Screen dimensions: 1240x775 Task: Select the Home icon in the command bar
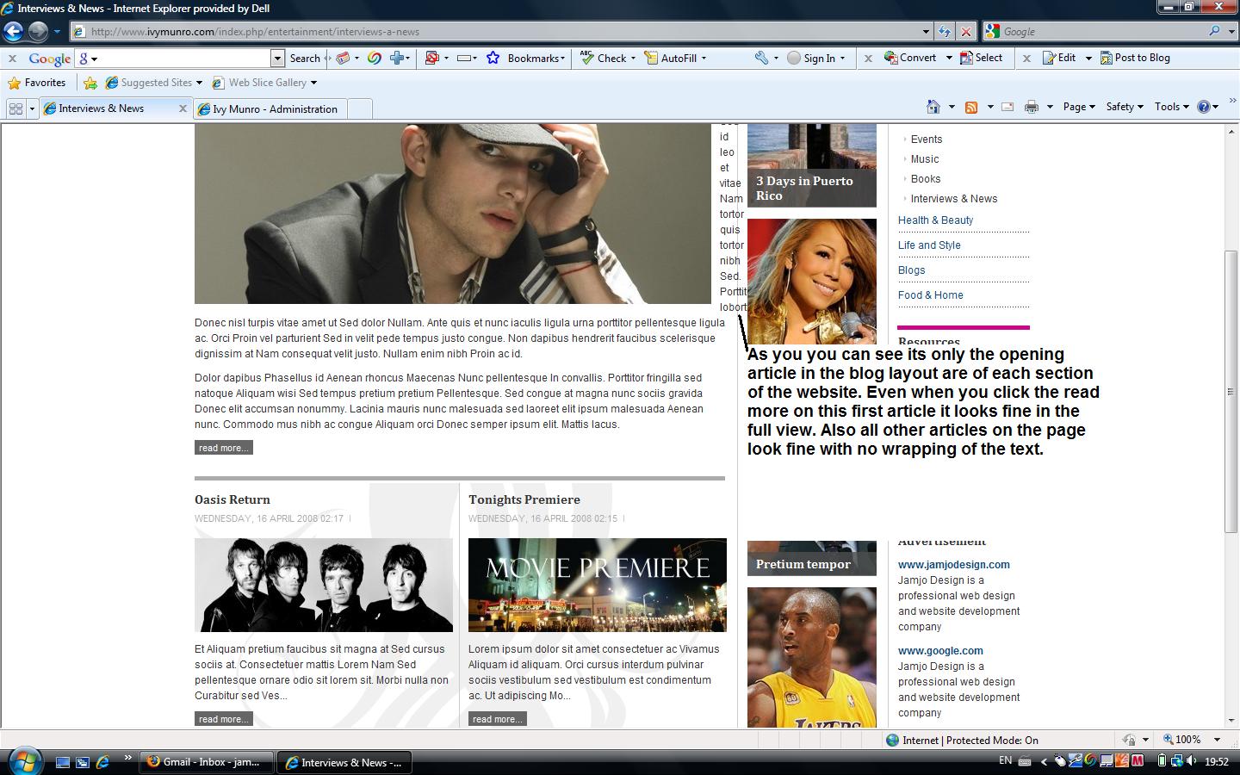pos(935,107)
